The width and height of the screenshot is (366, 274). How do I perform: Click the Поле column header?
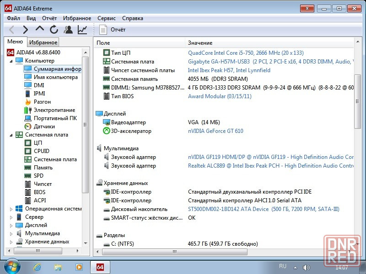[x=140, y=43]
